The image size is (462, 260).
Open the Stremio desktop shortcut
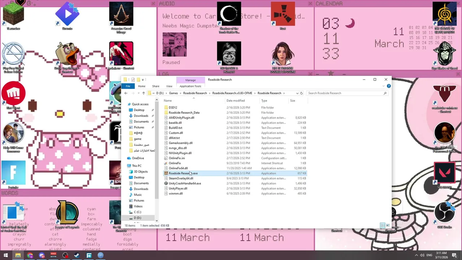click(67, 16)
